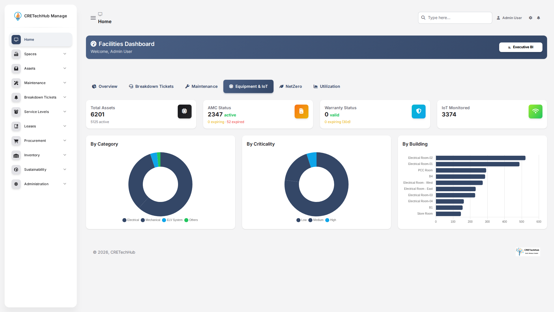Image resolution: width=554 pixels, height=312 pixels.
Task: Click the Store Room bar in chart
Action: point(448,214)
